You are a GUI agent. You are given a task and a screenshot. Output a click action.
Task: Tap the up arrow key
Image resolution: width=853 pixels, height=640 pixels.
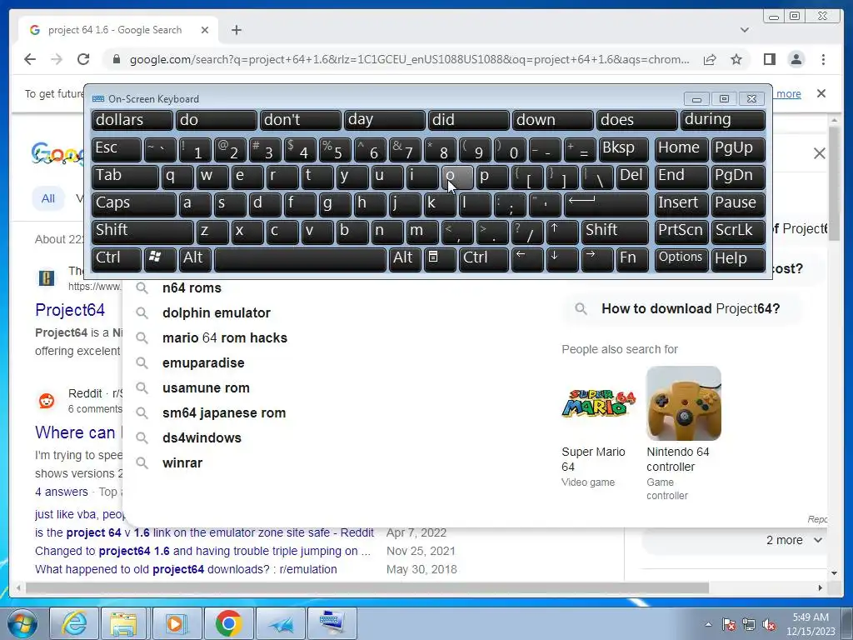(562, 232)
